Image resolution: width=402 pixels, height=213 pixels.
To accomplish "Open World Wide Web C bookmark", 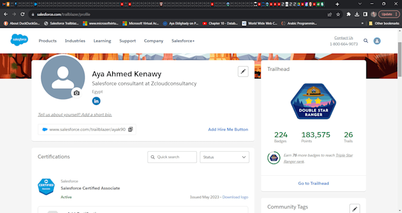I will click(260, 23).
